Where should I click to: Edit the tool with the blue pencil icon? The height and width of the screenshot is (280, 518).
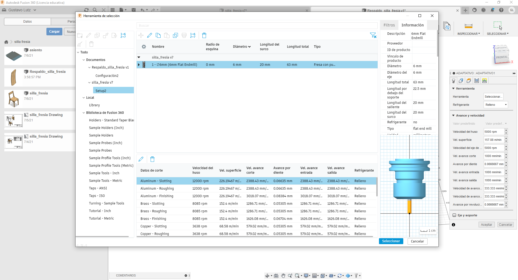[150, 35]
